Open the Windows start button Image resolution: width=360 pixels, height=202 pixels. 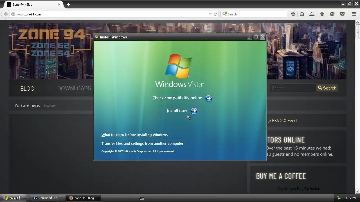point(13,198)
